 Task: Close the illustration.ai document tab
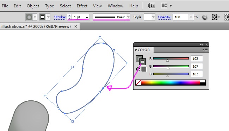76,26
